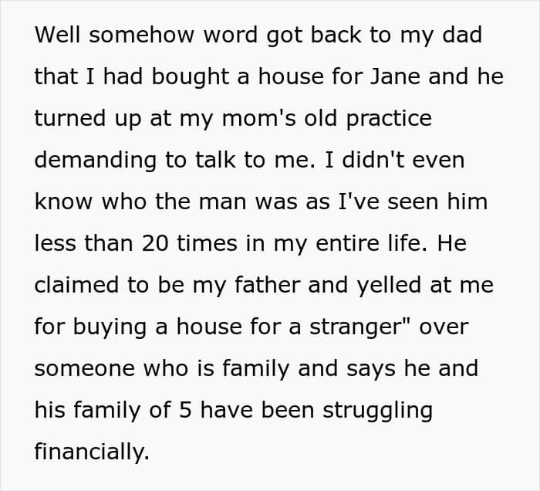Click the word "somehow"
The width and height of the screenshot is (540, 491).
tap(141, 35)
